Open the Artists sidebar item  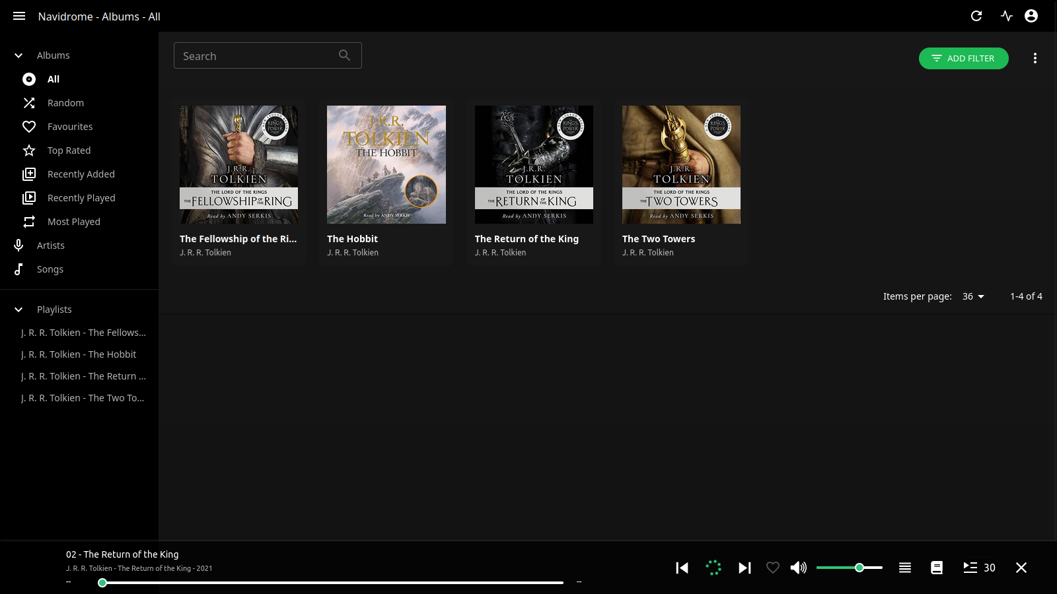[x=50, y=246]
